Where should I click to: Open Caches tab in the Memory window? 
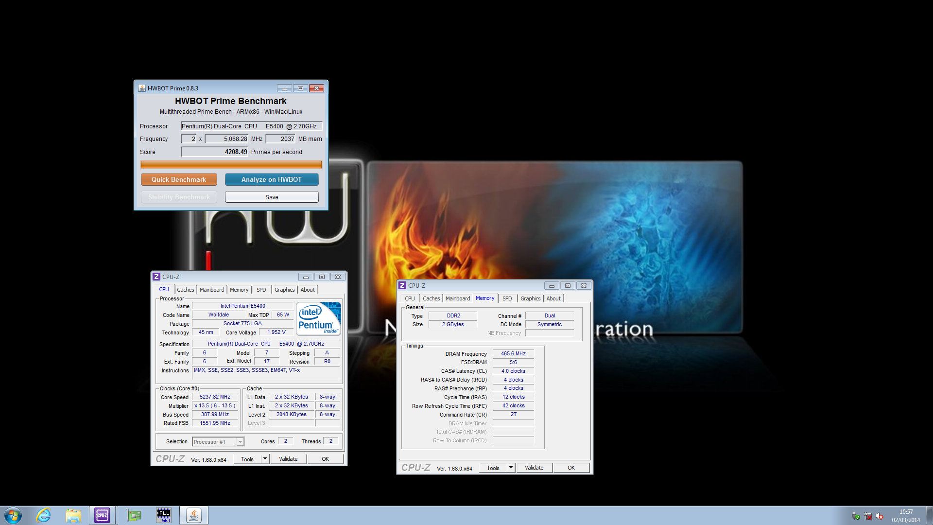tap(432, 298)
